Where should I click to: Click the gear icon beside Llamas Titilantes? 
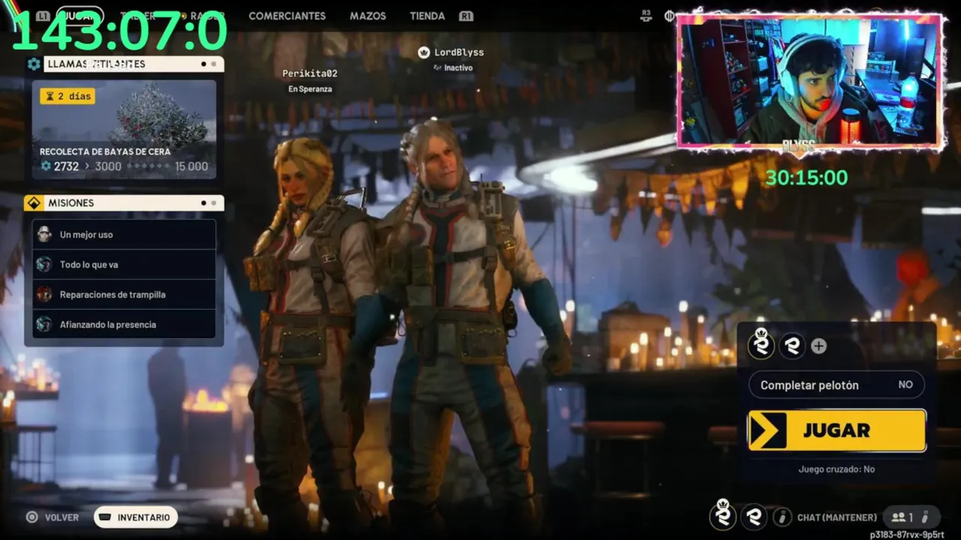(34, 64)
